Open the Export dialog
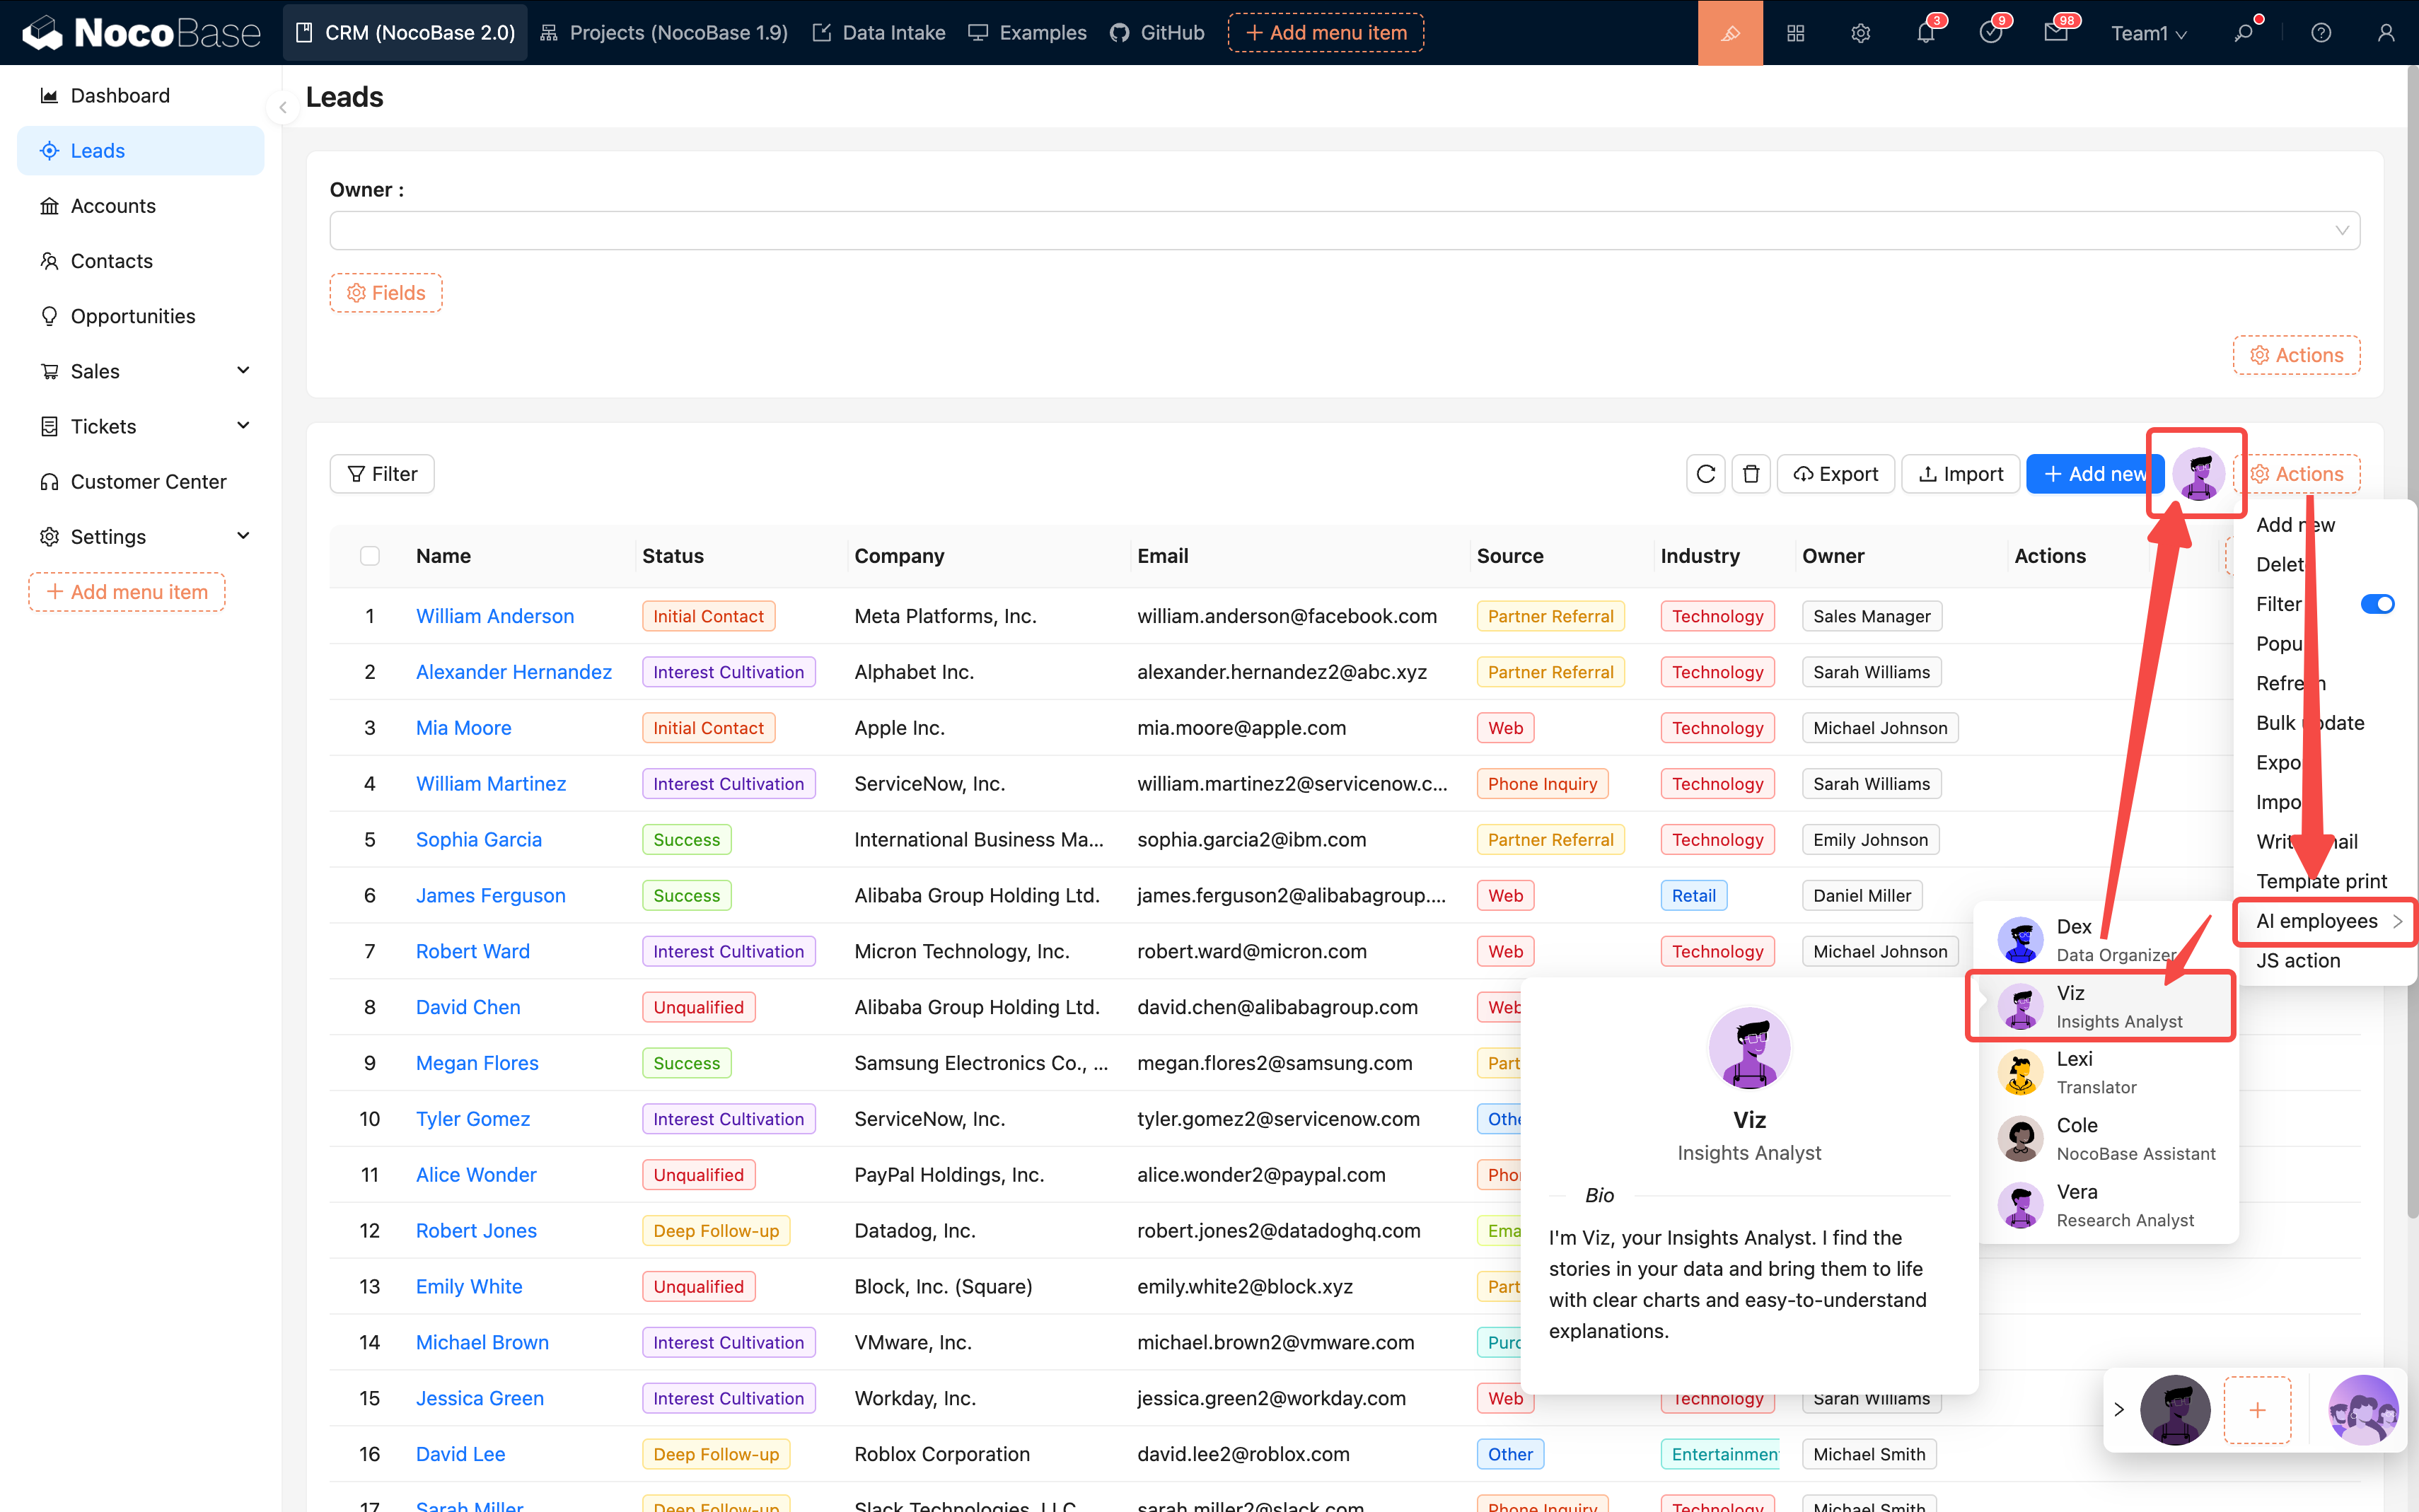The width and height of the screenshot is (2419, 1512). (x=1836, y=473)
